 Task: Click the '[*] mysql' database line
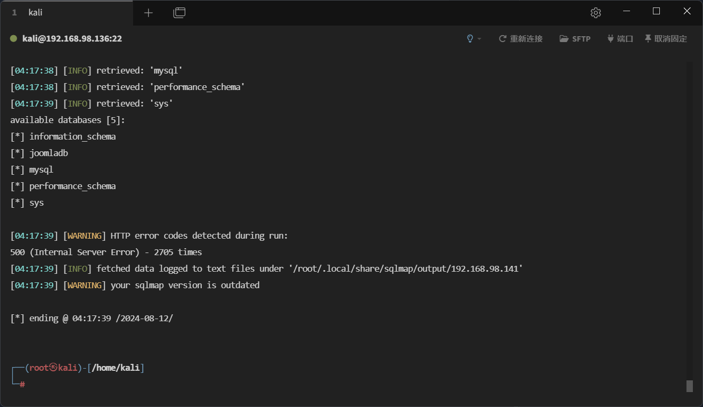pos(31,169)
